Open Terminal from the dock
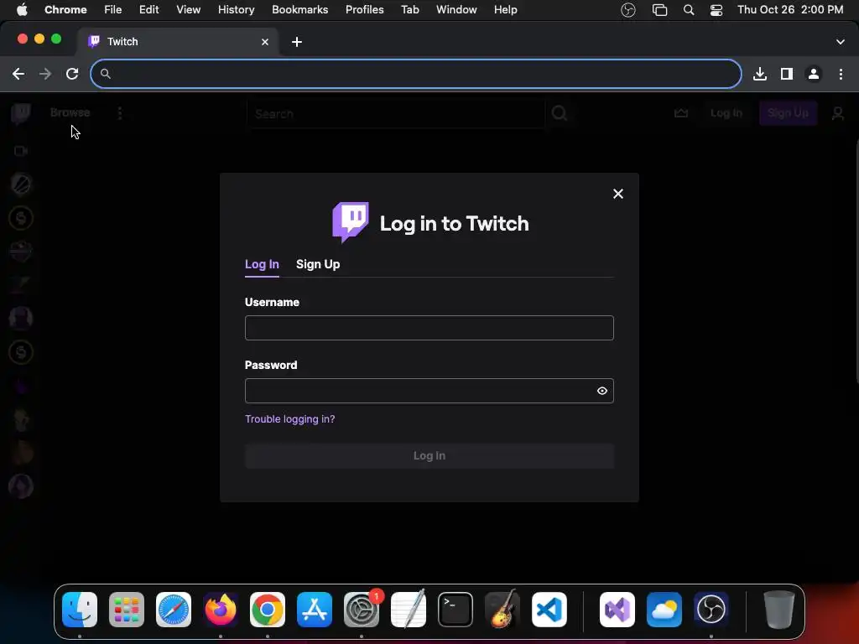Image resolution: width=859 pixels, height=644 pixels. pos(456,610)
